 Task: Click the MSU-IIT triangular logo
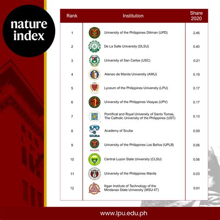point(95,188)
